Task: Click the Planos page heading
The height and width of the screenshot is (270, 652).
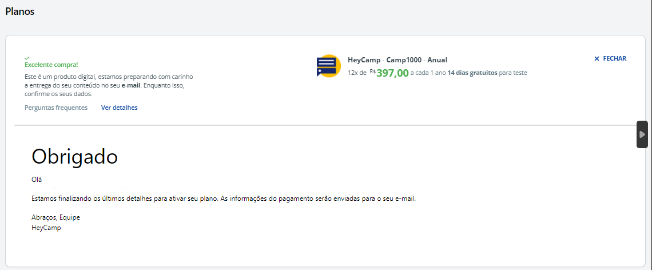Action: (20, 11)
